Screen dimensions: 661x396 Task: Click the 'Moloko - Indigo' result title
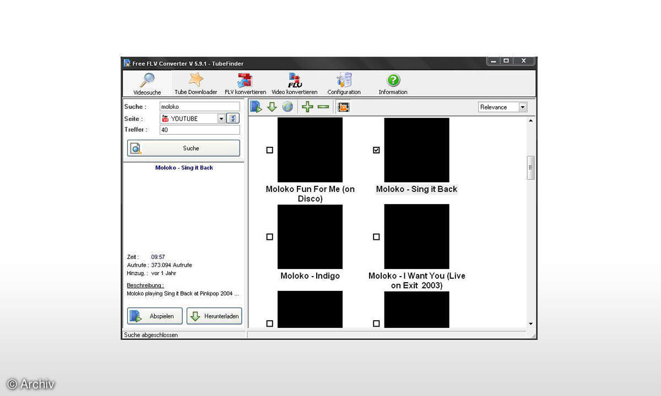pyautogui.click(x=310, y=276)
